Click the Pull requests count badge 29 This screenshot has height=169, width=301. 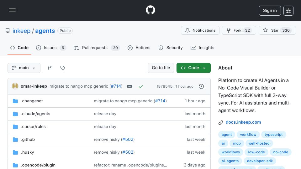click(115, 48)
